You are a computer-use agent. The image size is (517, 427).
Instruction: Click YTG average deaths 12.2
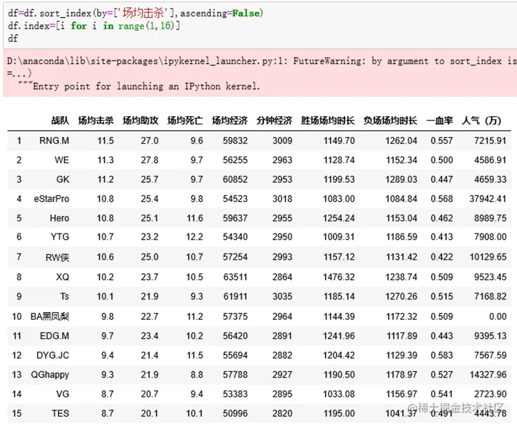pos(195,237)
